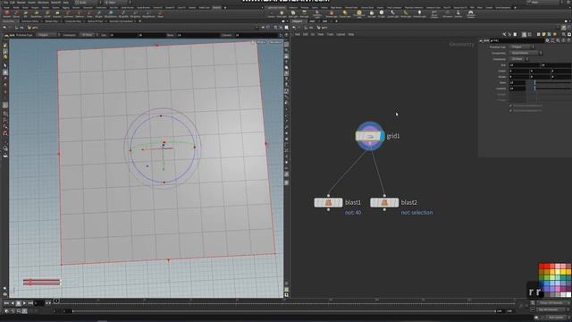
Task: Go to obj level in network path bar
Action: click(311, 28)
